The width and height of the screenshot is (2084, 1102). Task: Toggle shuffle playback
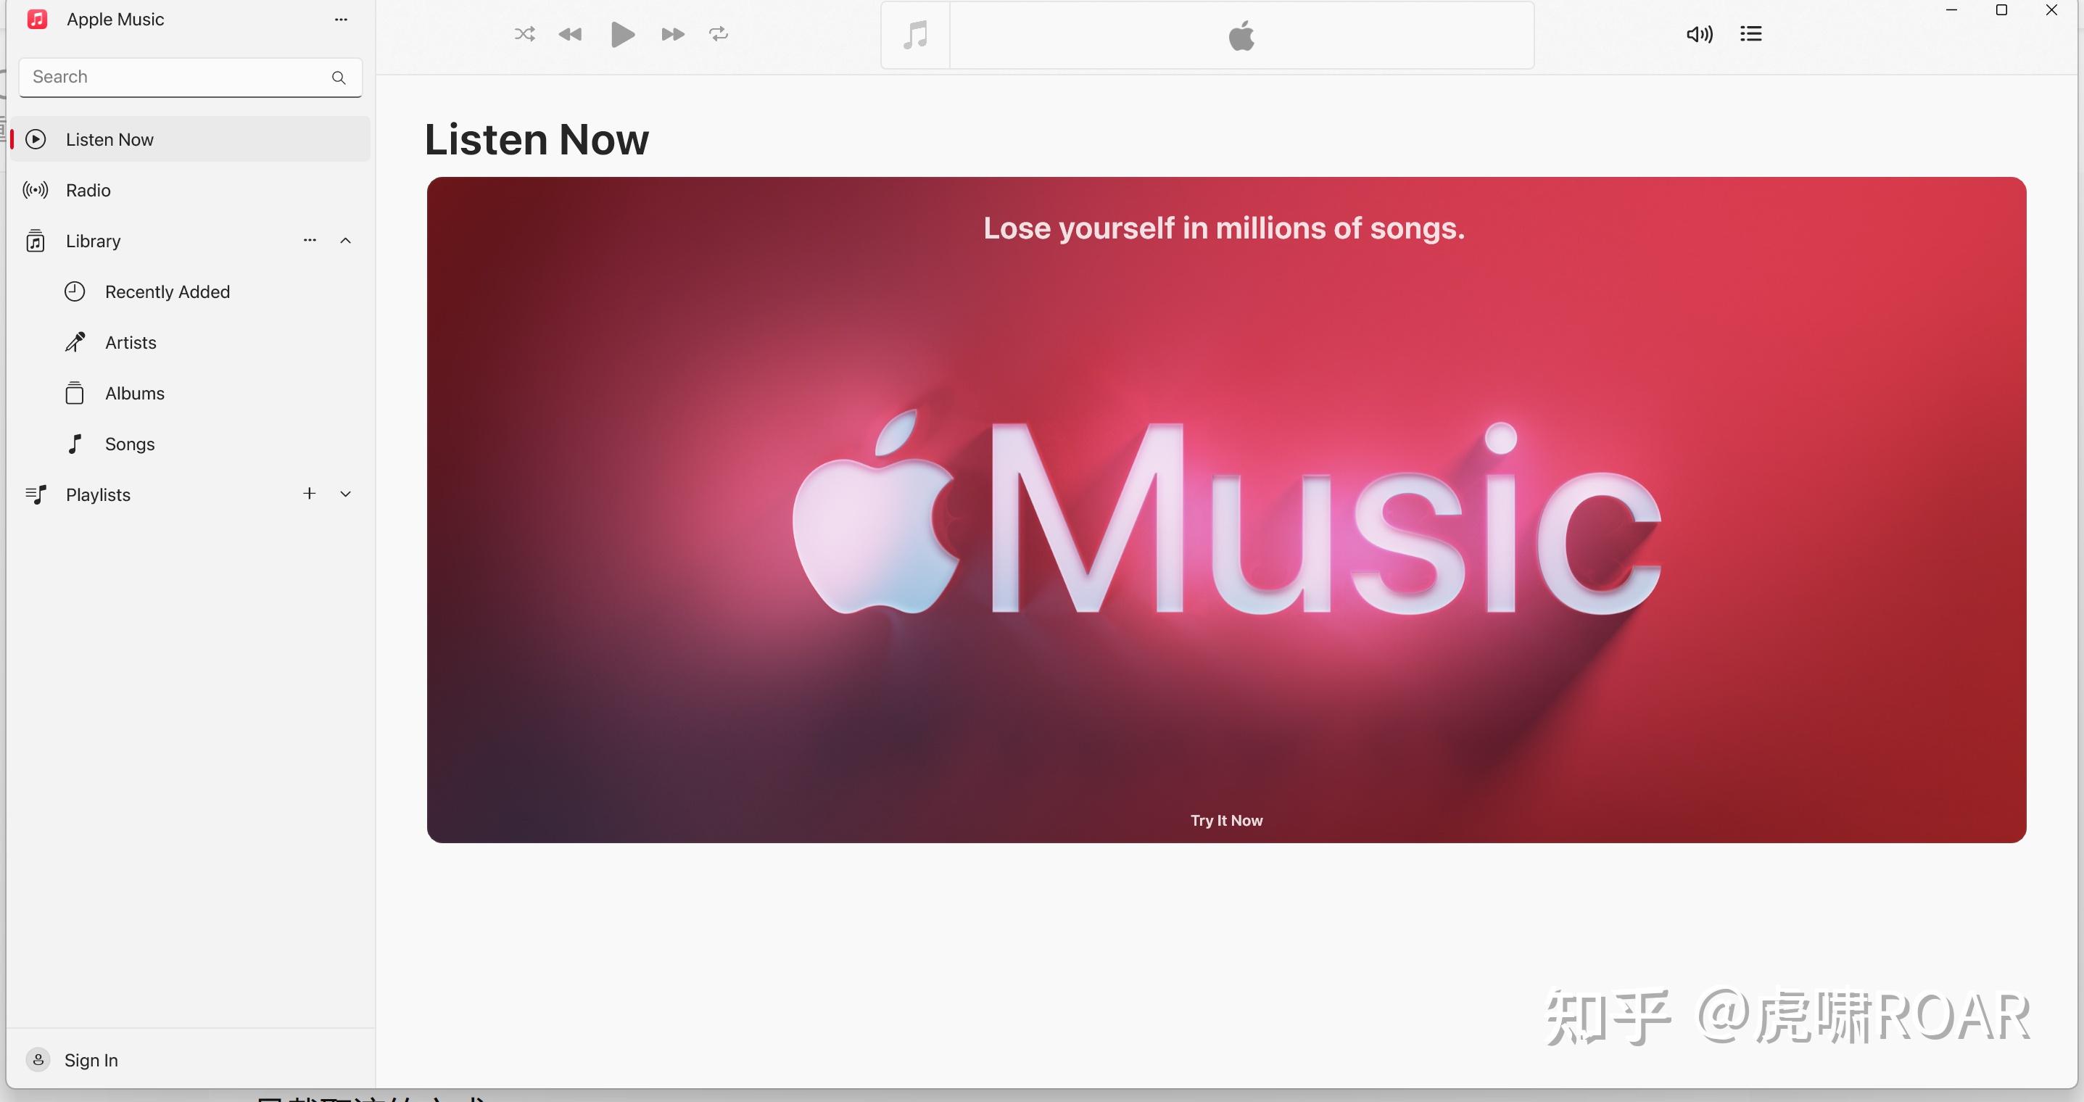point(524,34)
